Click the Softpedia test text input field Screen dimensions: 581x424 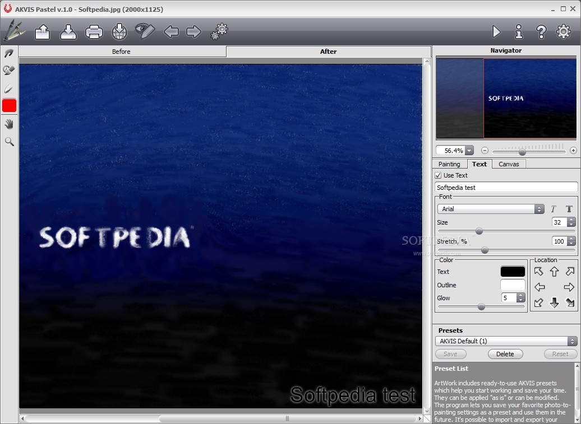(506, 188)
